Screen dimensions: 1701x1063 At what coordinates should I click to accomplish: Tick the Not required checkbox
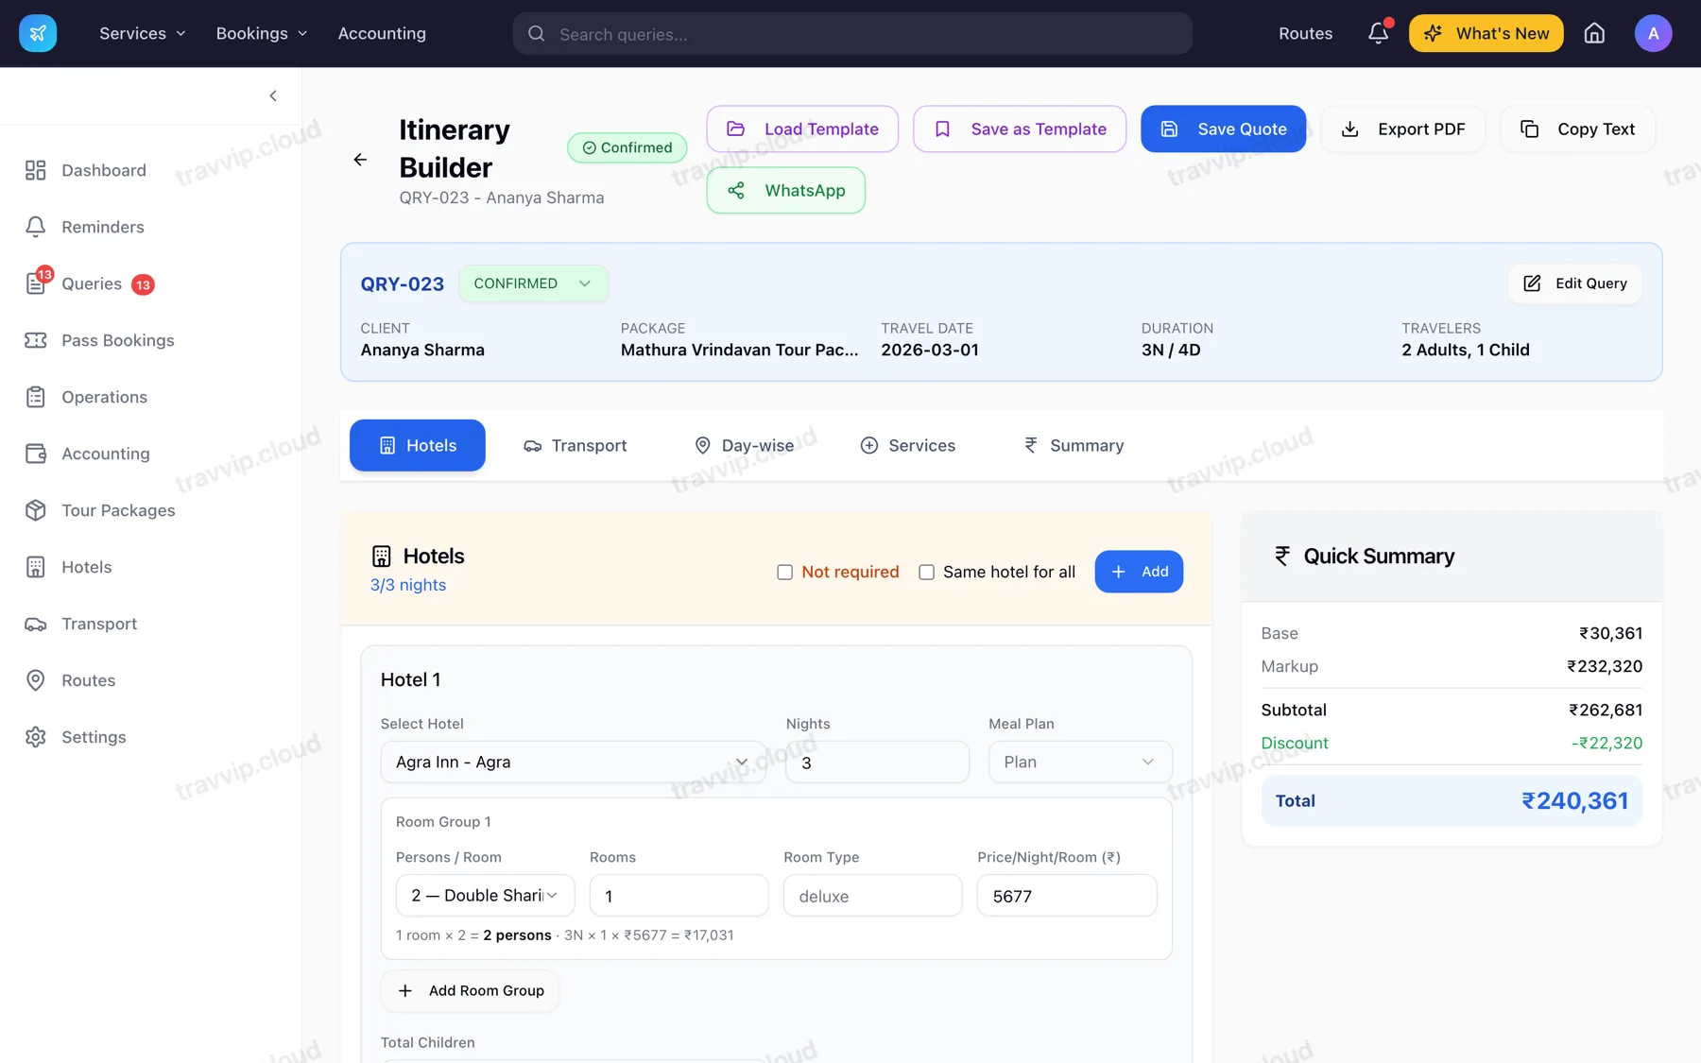(x=784, y=573)
